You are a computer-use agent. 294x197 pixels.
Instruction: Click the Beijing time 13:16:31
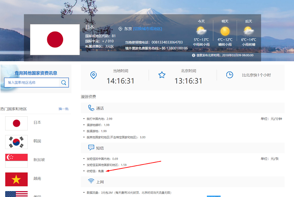click(x=188, y=81)
